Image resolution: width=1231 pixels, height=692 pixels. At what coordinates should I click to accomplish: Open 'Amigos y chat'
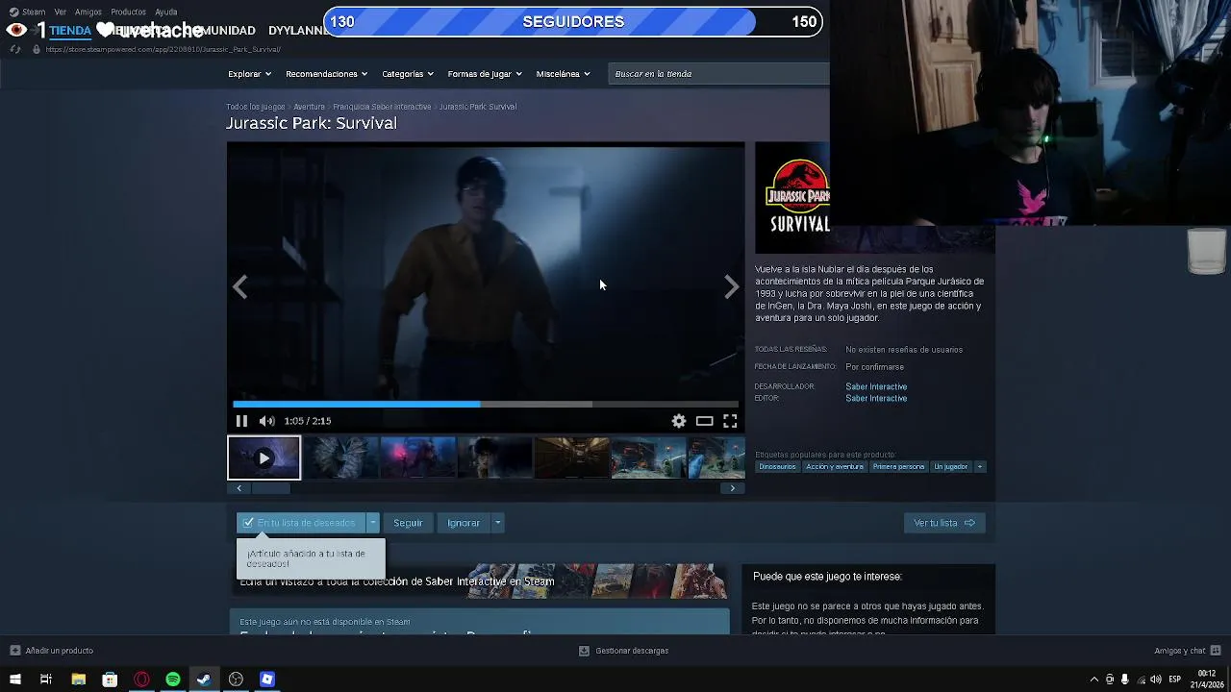(1187, 651)
